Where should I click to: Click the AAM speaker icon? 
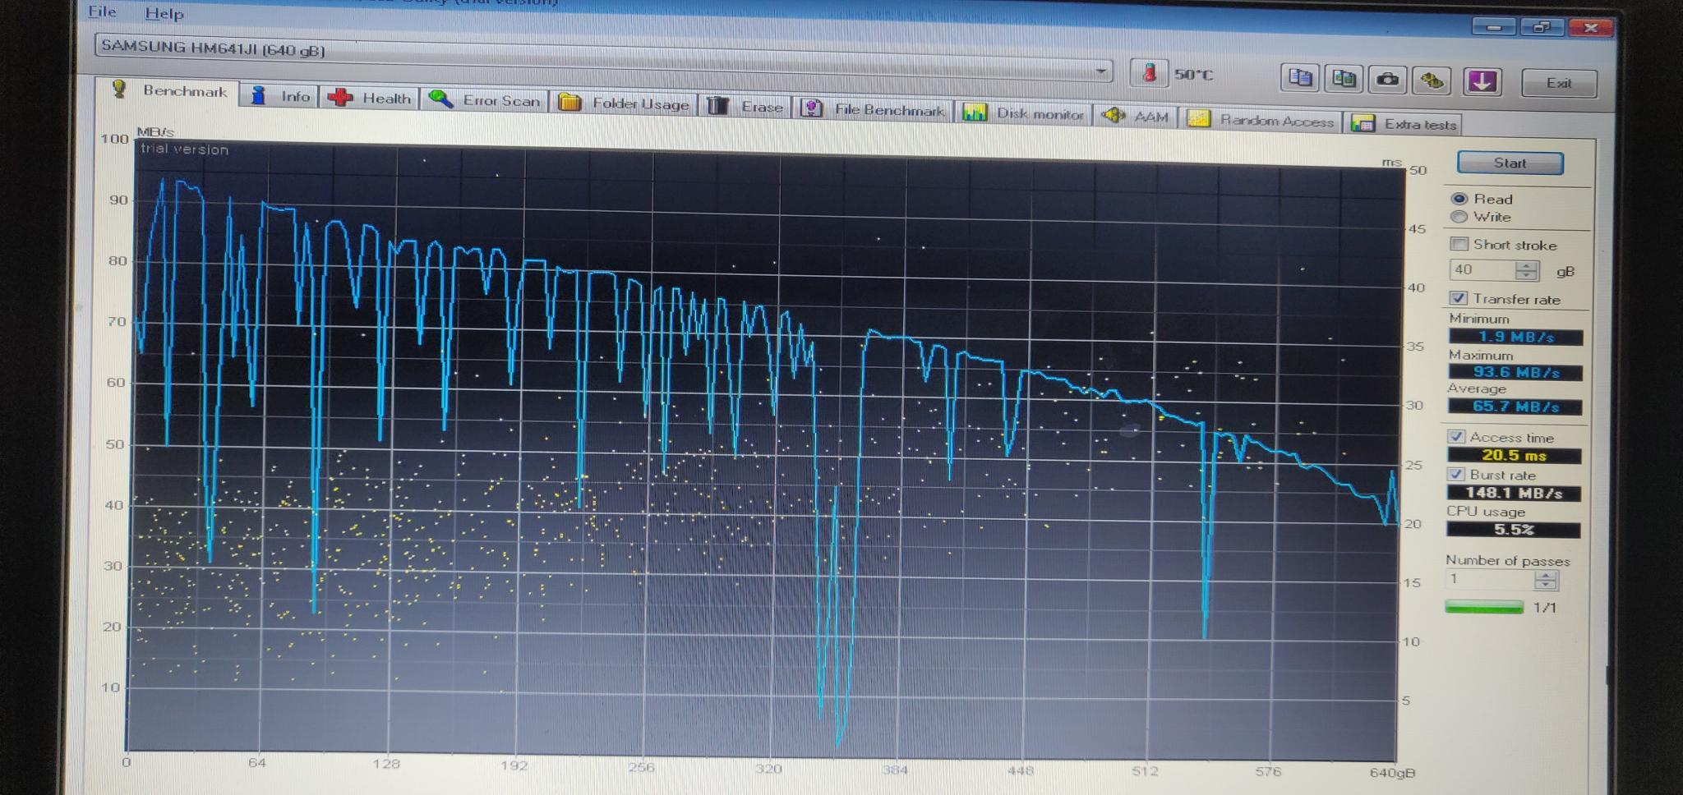pyautogui.click(x=1113, y=116)
